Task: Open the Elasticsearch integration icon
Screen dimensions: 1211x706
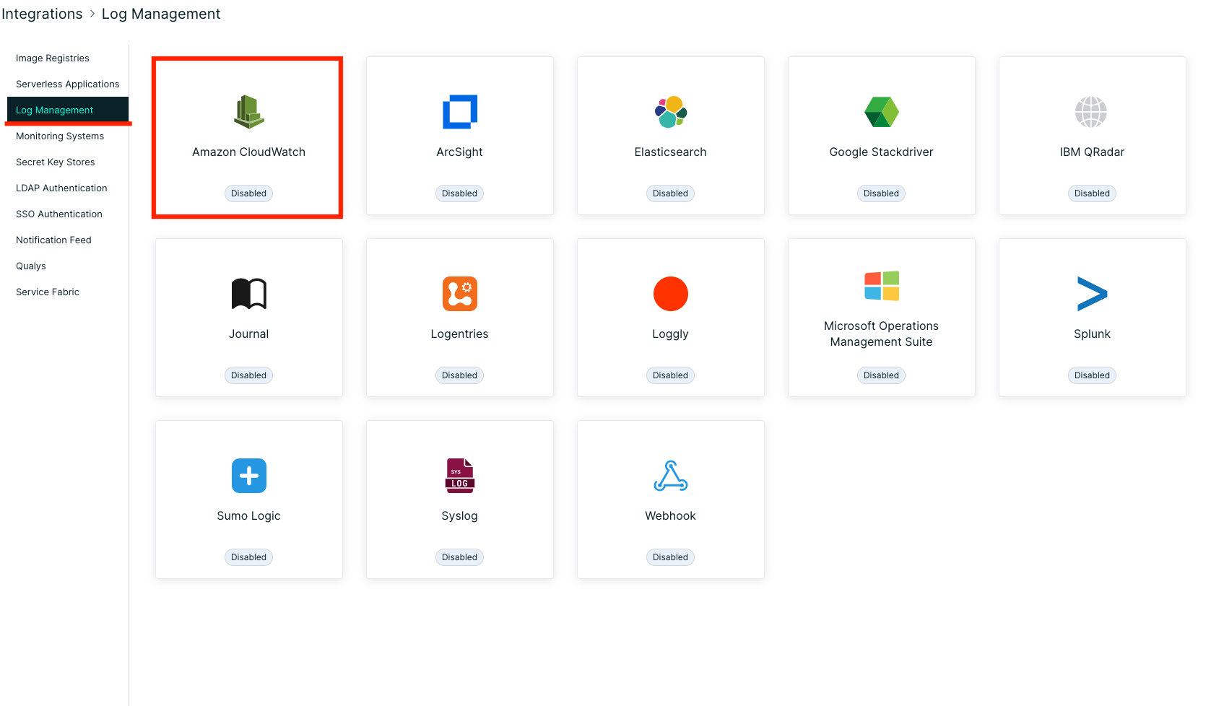Action: click(x=670, y=112)
